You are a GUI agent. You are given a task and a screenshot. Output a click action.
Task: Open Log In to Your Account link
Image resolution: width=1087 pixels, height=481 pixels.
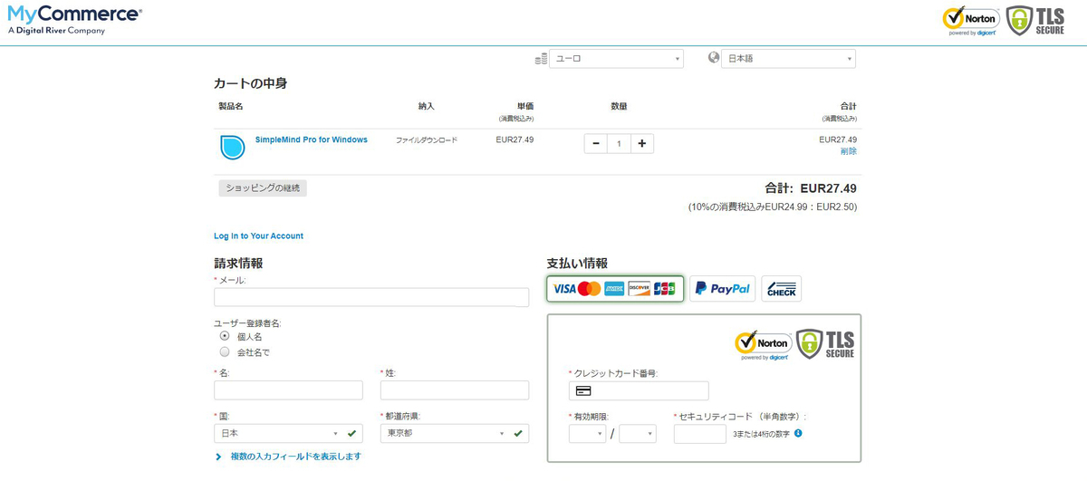(258, 236)
